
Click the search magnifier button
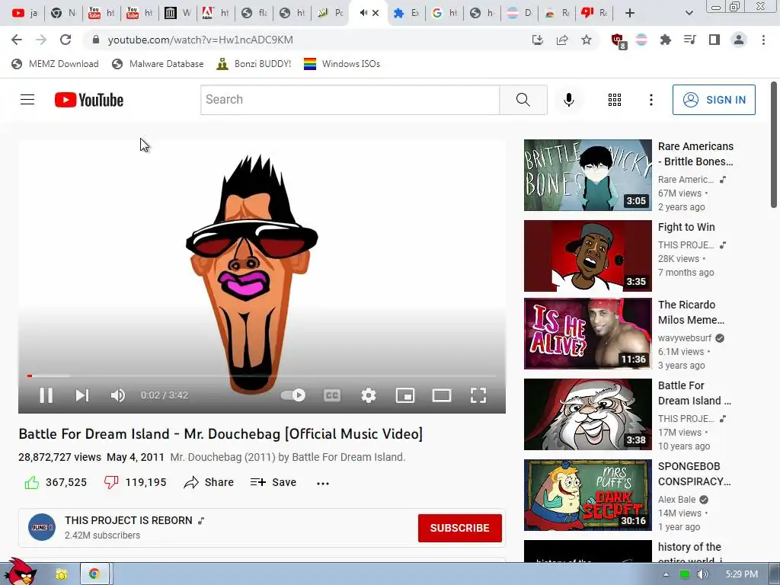(523, 100)
